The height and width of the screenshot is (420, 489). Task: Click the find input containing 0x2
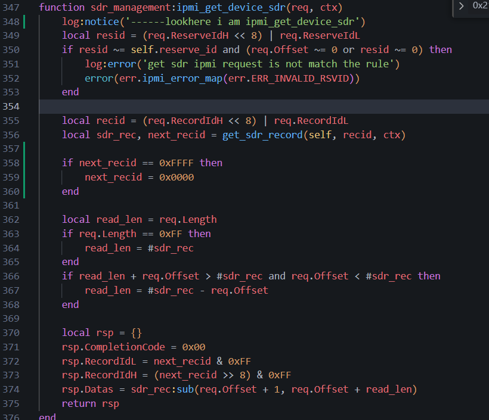[x=479, y=6]
